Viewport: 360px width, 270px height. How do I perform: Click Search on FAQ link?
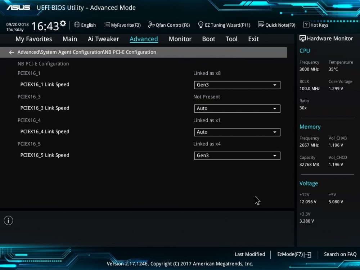(340, 255)
